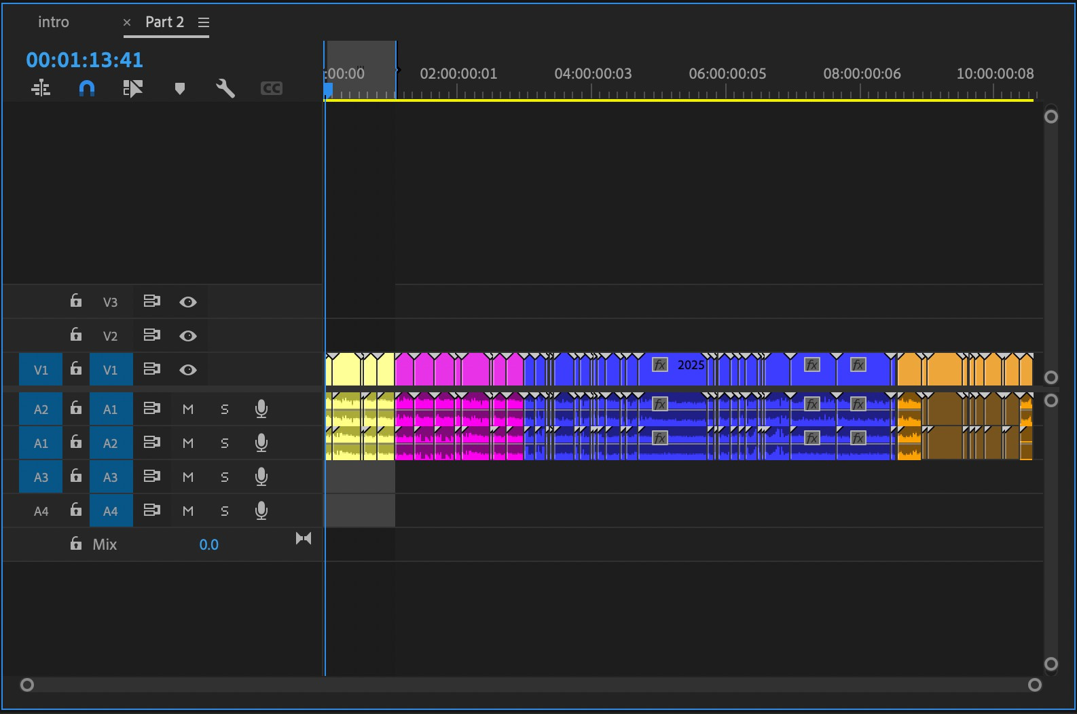Solo audio track A3
This screenshot has height=714, width=1077.
225,477
